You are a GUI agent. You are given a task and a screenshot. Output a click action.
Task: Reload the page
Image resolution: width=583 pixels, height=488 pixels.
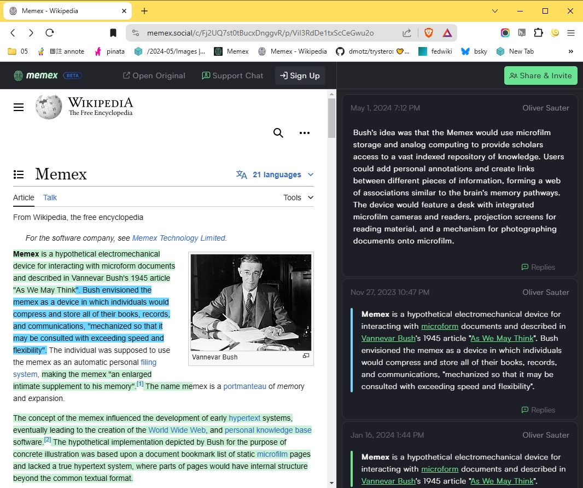50,33
